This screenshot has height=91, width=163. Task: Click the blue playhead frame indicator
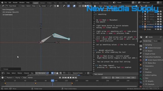pos(52,81)
